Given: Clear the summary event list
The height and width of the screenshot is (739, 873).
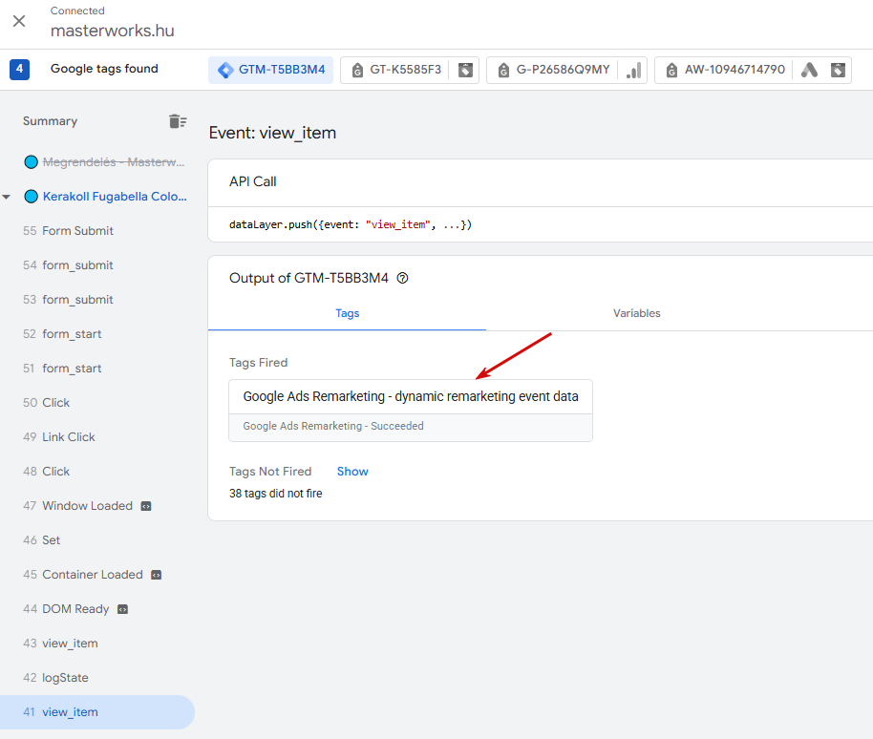Looking at the screenshot, I should [178, 121].
